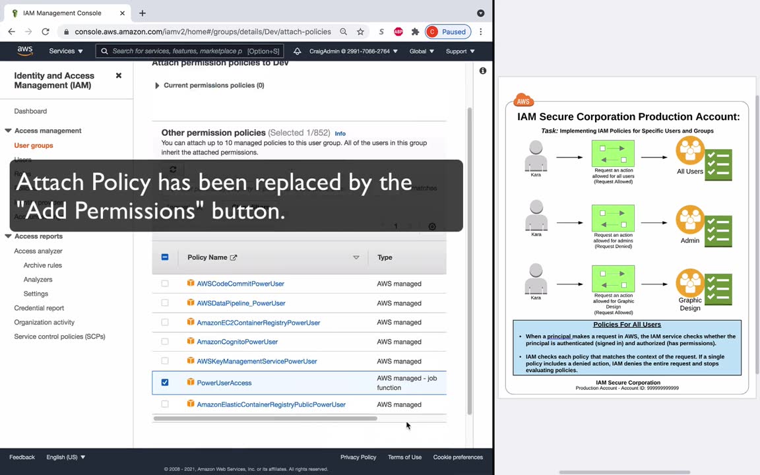
Task: Click the external link icon beside Policy Name
Action: pos(234,257)
